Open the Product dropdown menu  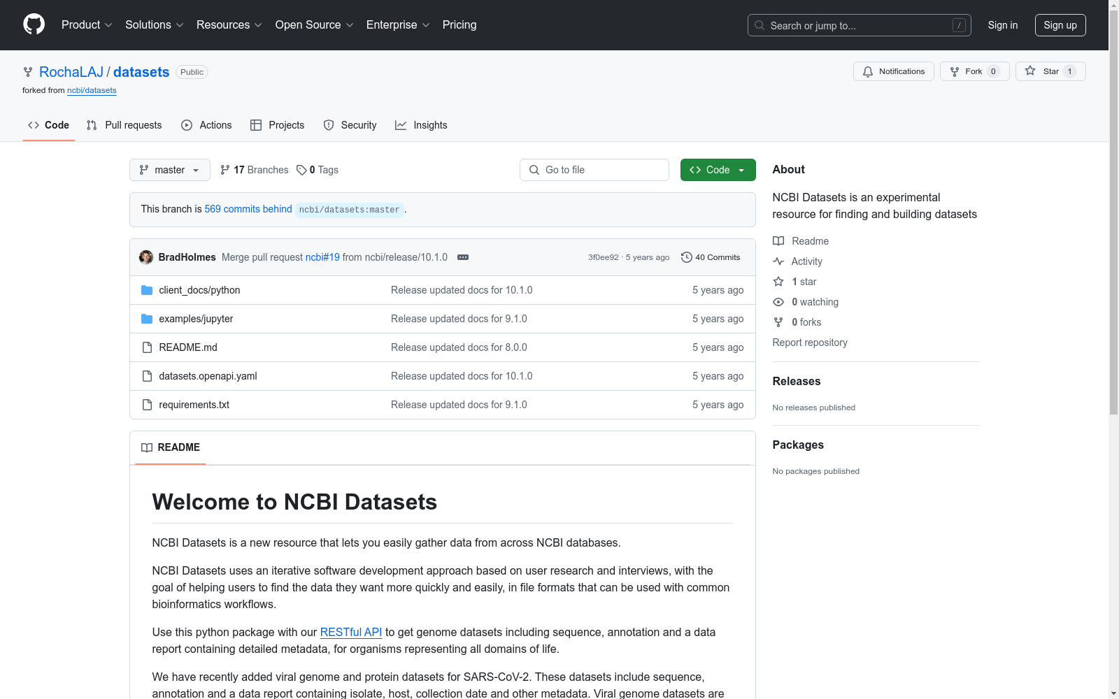(x=87, y=25)
